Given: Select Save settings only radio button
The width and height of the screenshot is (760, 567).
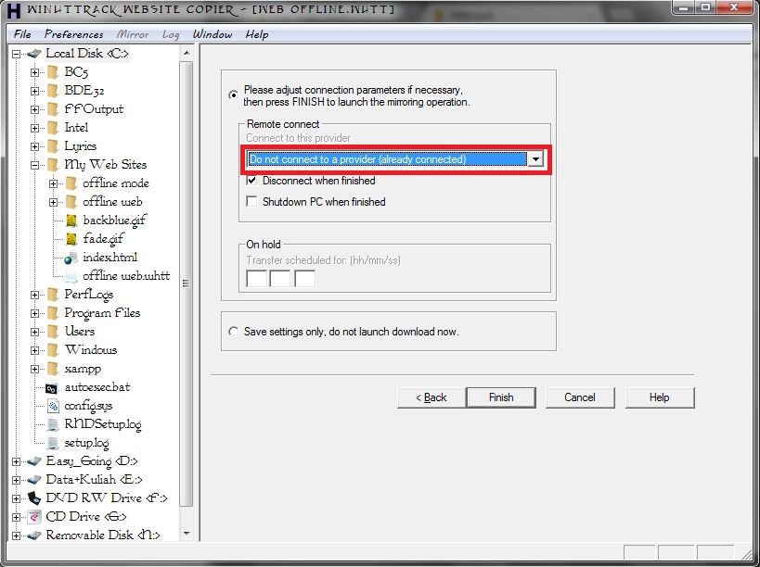Looking at the screenshot, I should [x=234, y=332].
